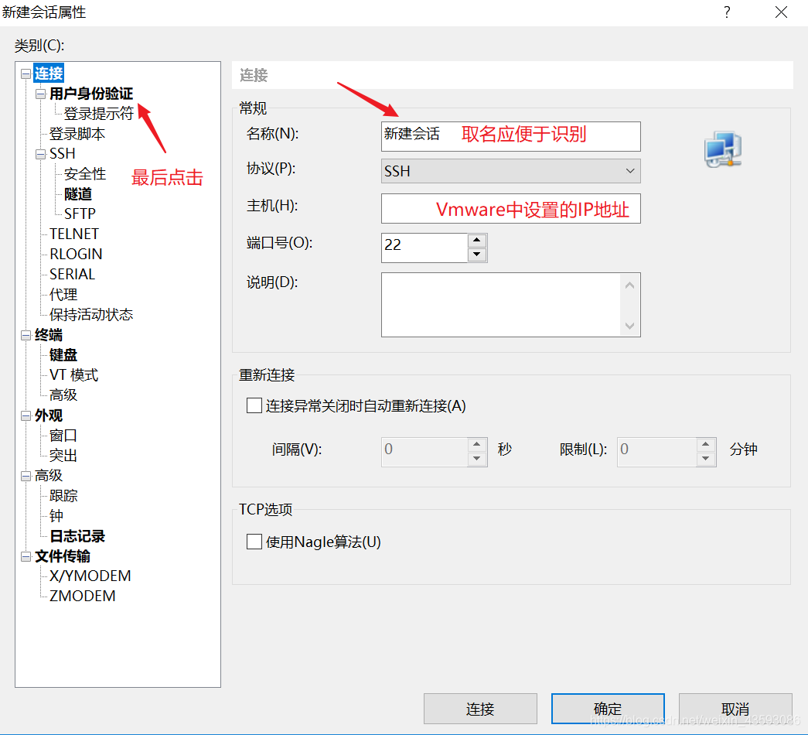Select RLOGIN in the tree
Screen dimensions: 808x735
click(76, 254)
